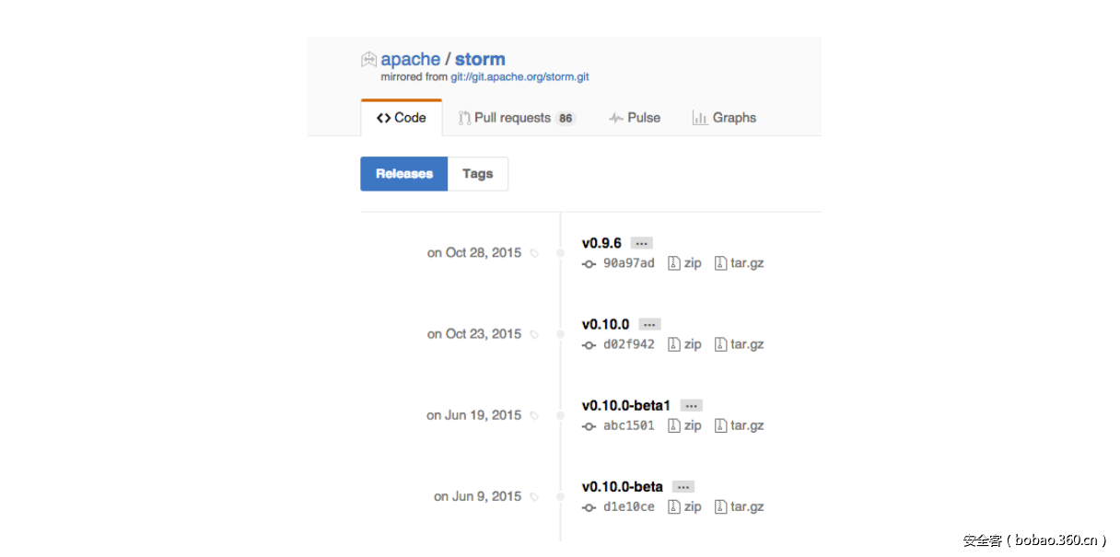The height and width of the screenshot is (557, 1120).
Task: Expand the v0.10.0 release description
Action: click(648, 323)
